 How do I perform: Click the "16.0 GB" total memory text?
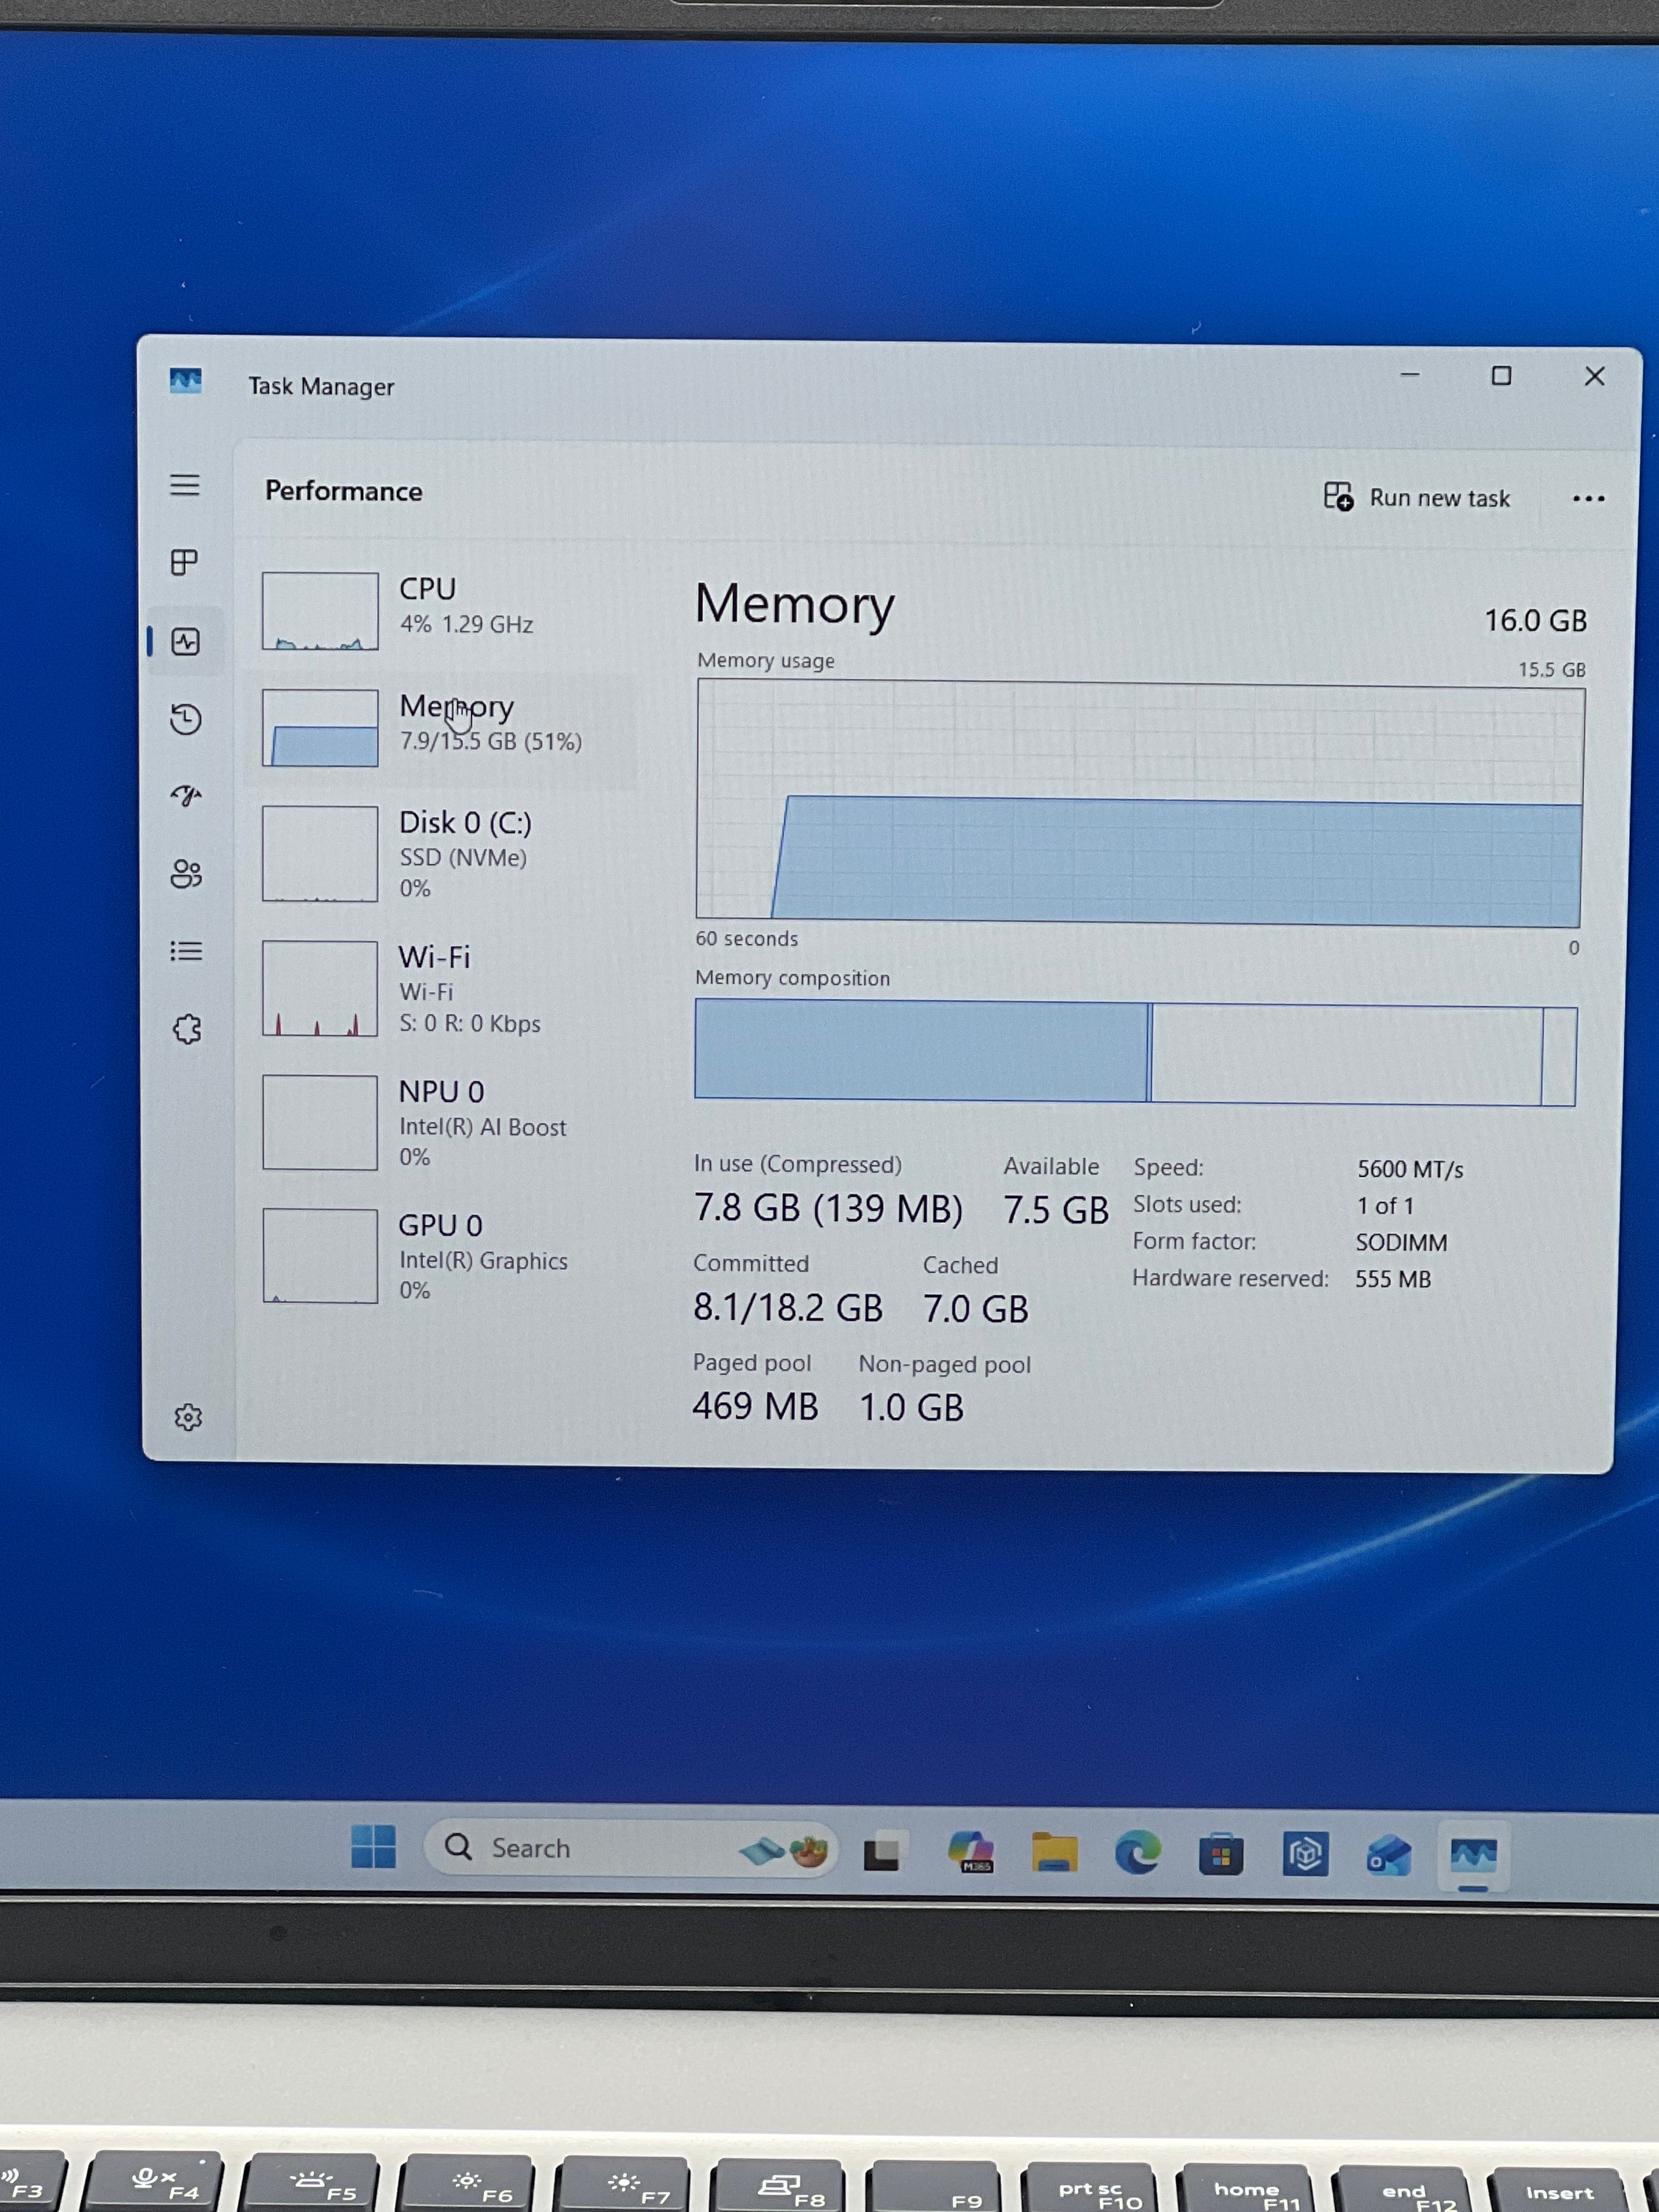(1535, 621)
